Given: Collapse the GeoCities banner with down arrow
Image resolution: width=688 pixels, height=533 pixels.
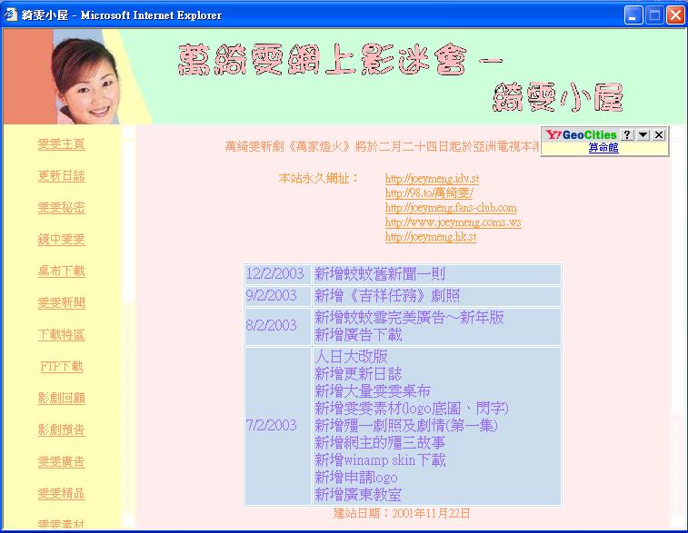Looking at the screenshot, I should (643, 135).
